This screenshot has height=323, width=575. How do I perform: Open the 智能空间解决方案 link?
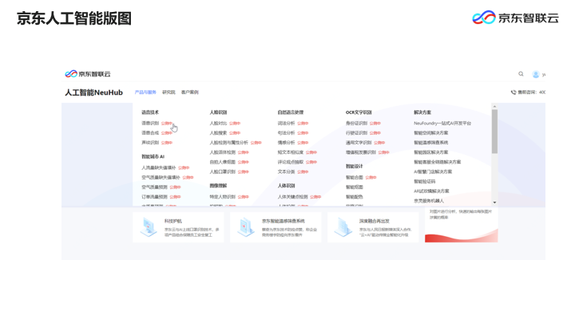point(431,133)
